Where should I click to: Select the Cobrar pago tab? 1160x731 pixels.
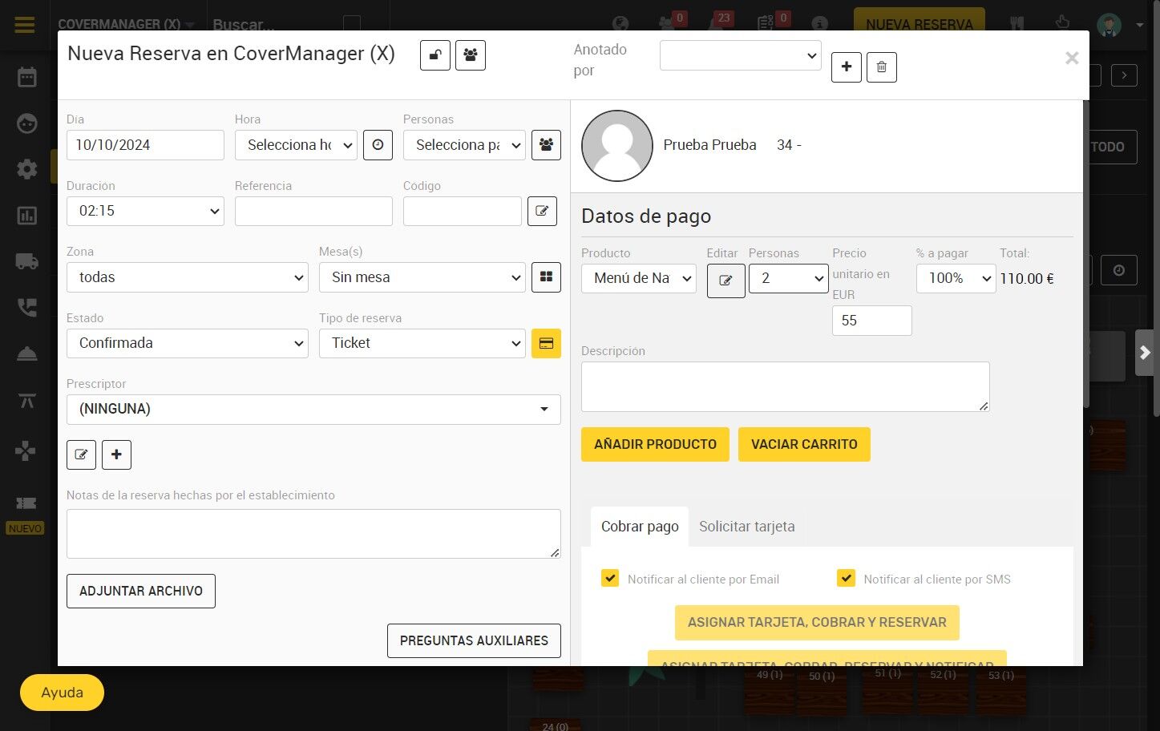pyautogui.click(x=640, y=527)
